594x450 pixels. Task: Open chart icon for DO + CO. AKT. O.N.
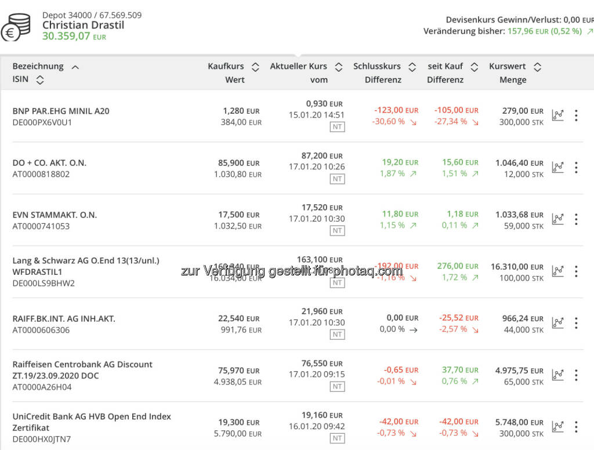coord(557,168)
